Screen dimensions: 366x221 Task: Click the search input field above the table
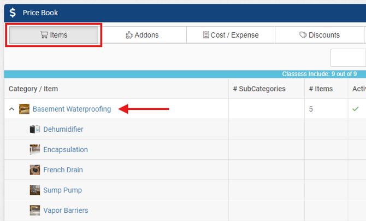pyautogui.click(x=348, y=58)
